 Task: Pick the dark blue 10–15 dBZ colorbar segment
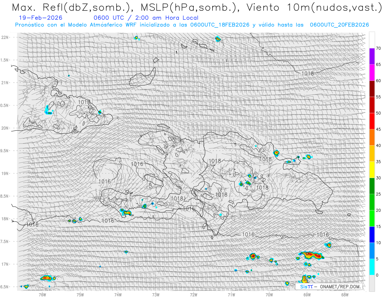(x=372, y=234)
